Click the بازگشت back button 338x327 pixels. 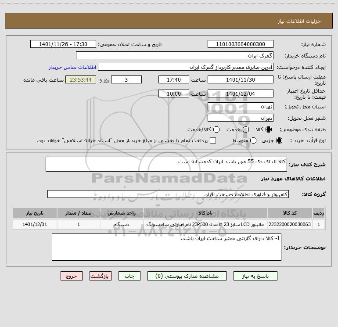tap(101, 276)
